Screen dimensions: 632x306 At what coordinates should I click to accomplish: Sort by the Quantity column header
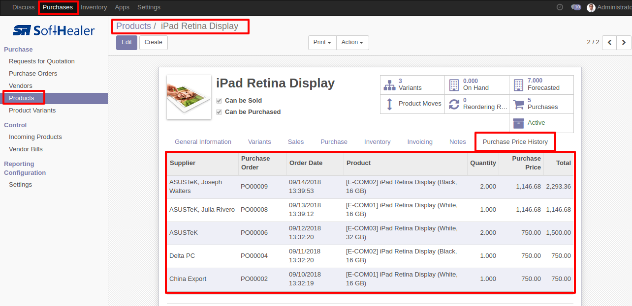[x=483, y=163]
